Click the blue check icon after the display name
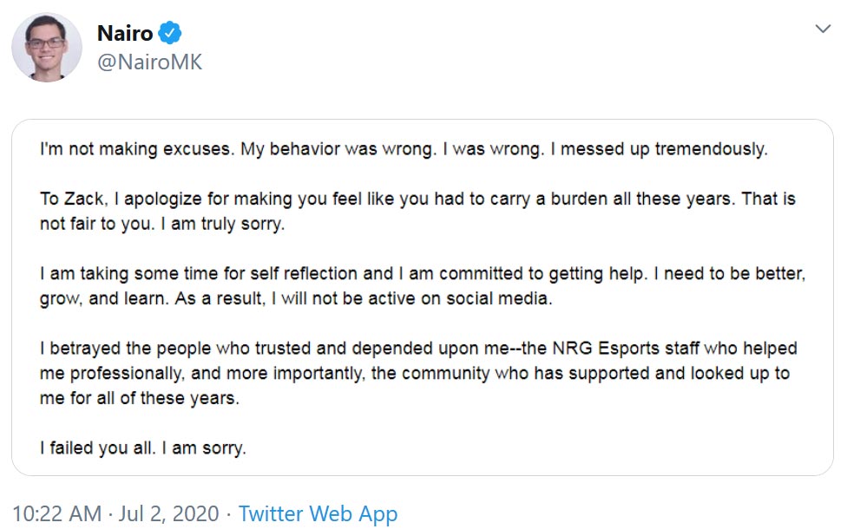Image resolution: width=847 pixels, height=529 pixels. [171, 31]
